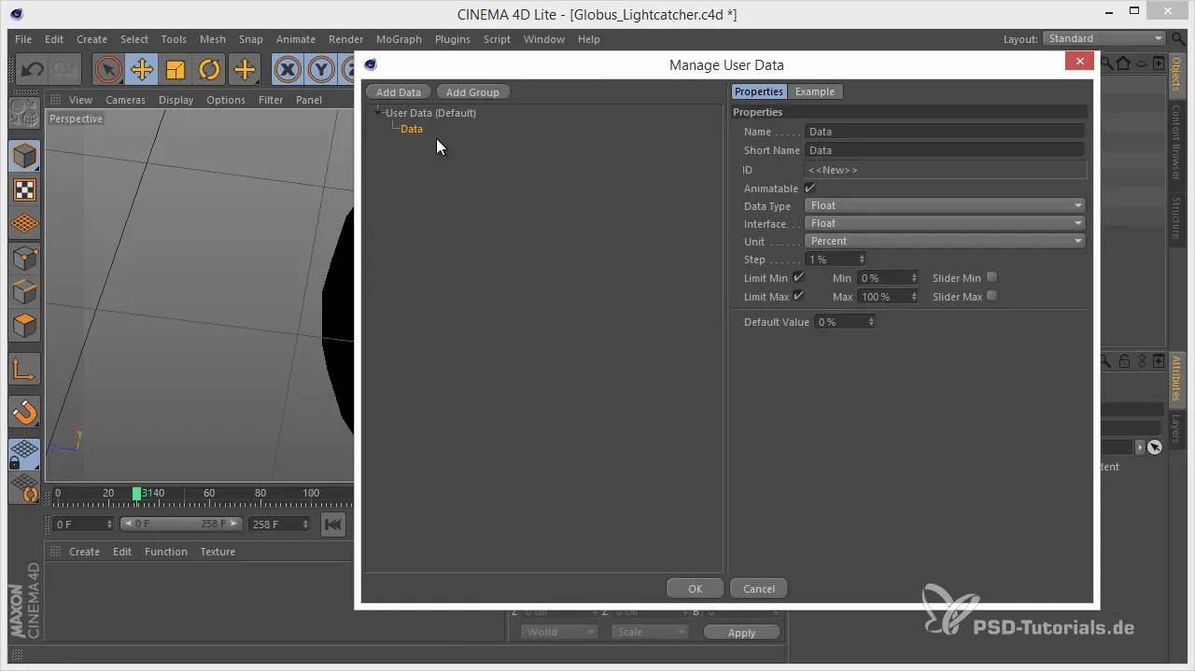Click the Locked Workplane icon
1195x672 pixels.
tap(24, 454)
